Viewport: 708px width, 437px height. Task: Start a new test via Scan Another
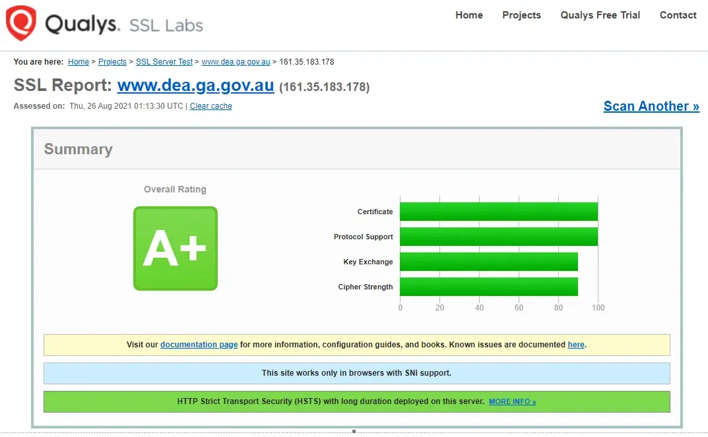651,105
